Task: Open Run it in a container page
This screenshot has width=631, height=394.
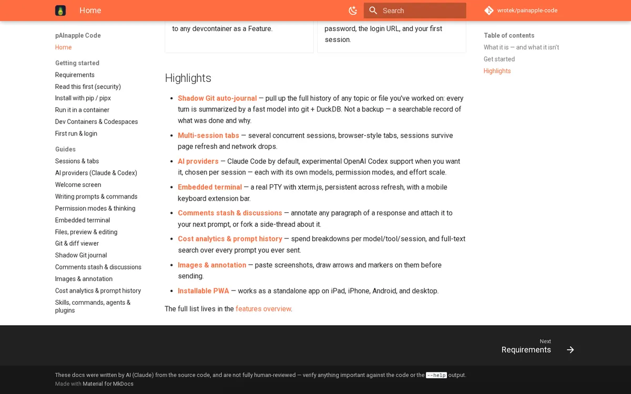Action: click(x=82, y=110)
